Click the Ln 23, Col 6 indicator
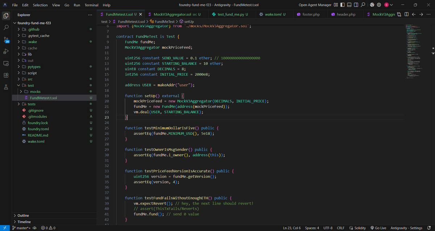Viewport: 435px width, 231px height. point(292,228)
